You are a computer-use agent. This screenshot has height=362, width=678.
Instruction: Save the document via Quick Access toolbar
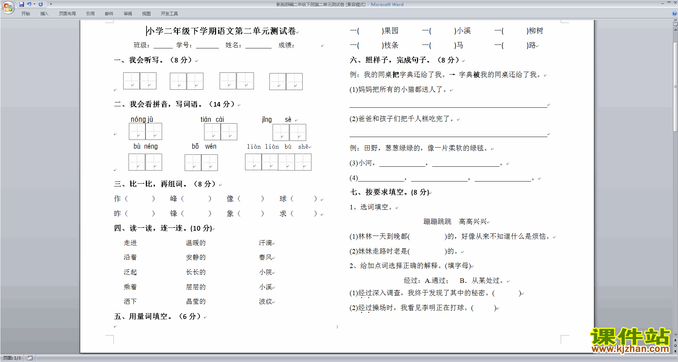click(x=22, y=4)
